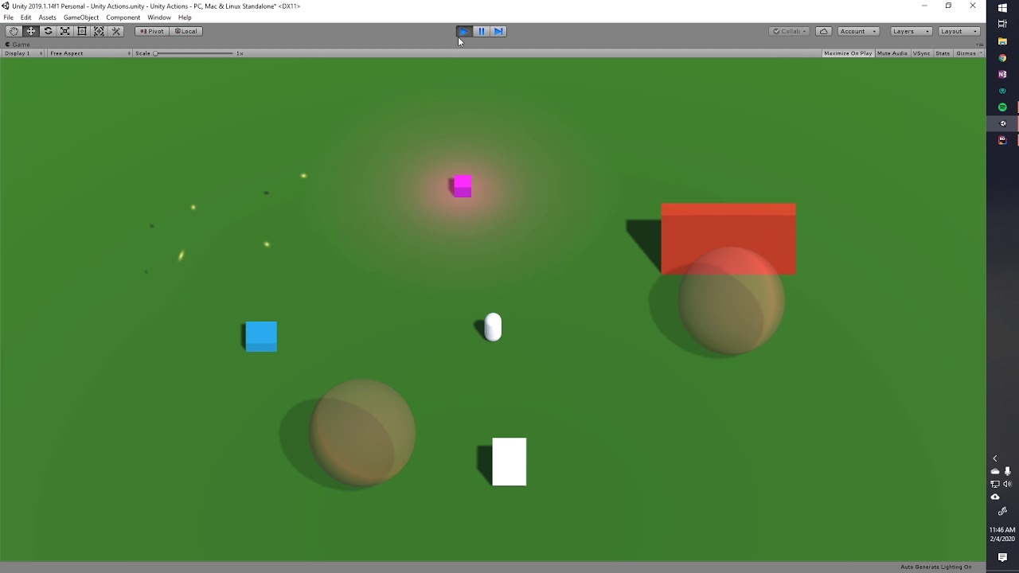Select the combined Transform tool
This screenshot has width=1019, height=573.
click(x=99, y=31)
